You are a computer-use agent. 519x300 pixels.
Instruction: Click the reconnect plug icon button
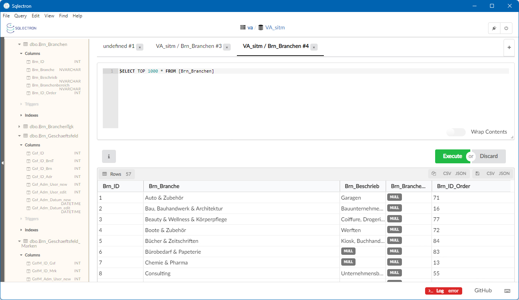pyautogui.click(x=494, y=28)
